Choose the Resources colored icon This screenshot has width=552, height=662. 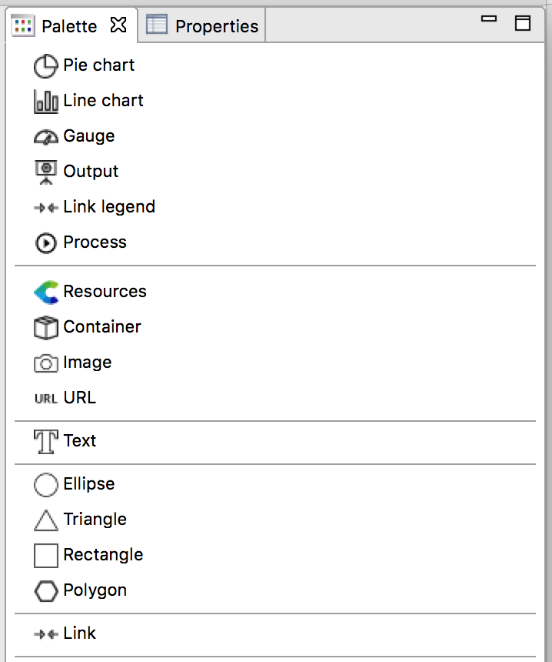coord(46,293)
